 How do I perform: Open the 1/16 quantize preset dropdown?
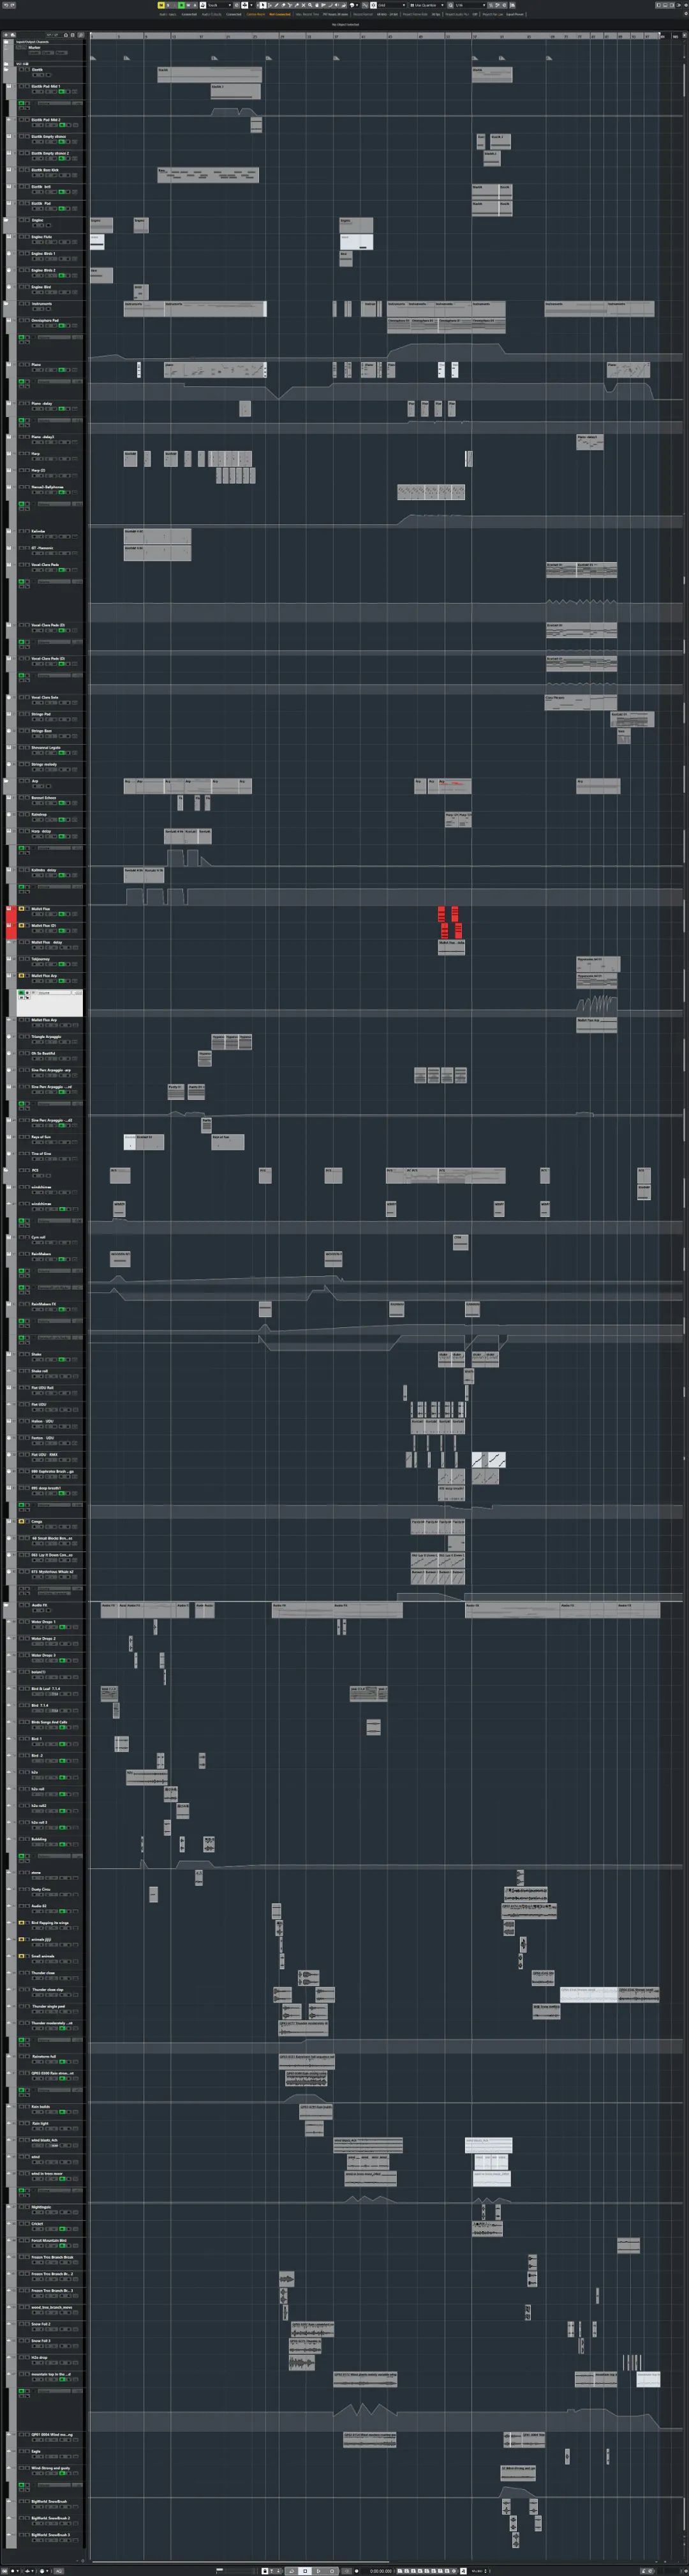pos(470,5)
